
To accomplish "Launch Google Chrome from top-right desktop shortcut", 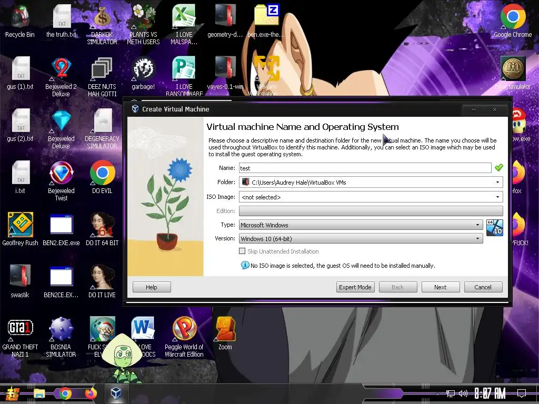I will (513, 21).
